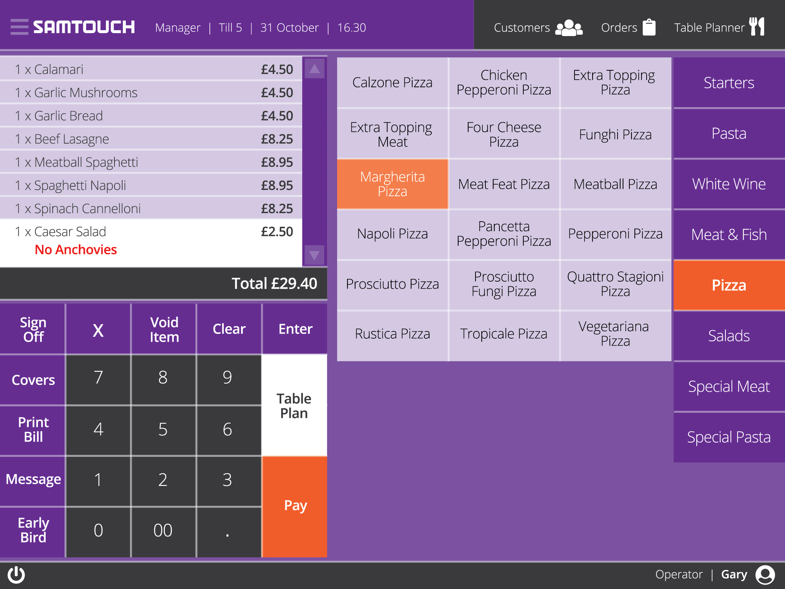The image size is (785, 589).
Task: Select the highlighted Margherita Pizza item
Action: click(392, 184)
